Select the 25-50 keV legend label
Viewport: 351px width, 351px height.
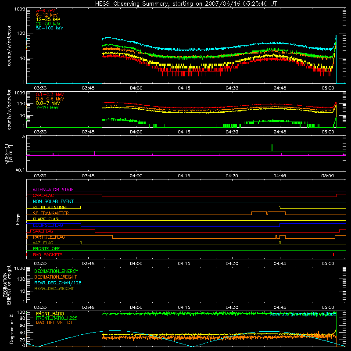tap(48, 24)
